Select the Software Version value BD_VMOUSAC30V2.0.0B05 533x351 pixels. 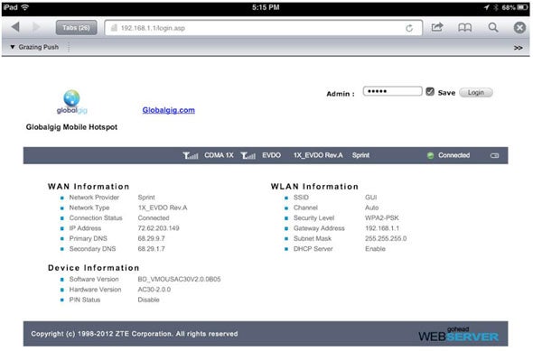click(179, 279)
